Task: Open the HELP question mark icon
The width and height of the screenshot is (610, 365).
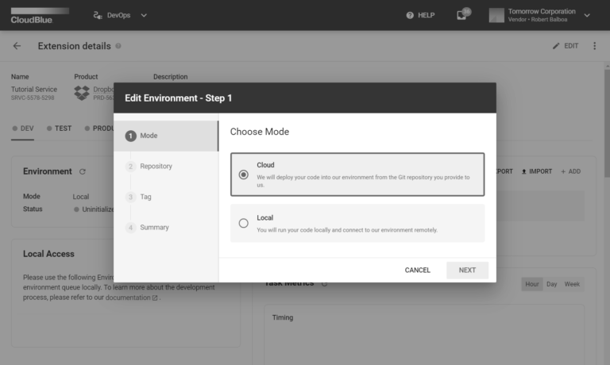Action: coord(410,15)
